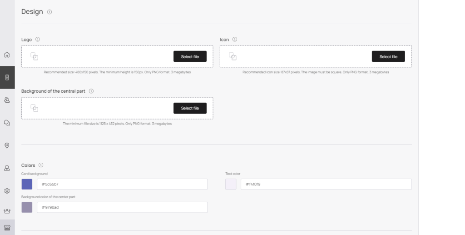Click the image placeholder icon in Logo box
Image resolution: width=465 pixels, height=235 pixels.
[x=35, y=56]
